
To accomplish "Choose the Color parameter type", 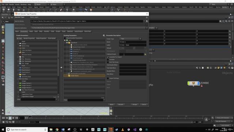I will (x=23, y=48).
